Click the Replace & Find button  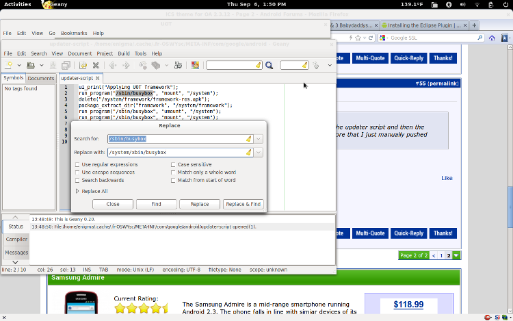(243, 204)
